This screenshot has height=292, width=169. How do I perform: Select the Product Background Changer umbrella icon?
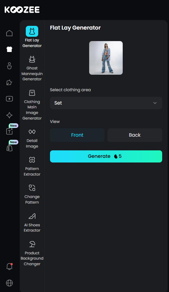tap(32, 244)
